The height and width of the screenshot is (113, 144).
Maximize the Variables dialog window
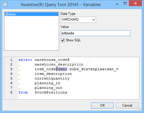125,3
